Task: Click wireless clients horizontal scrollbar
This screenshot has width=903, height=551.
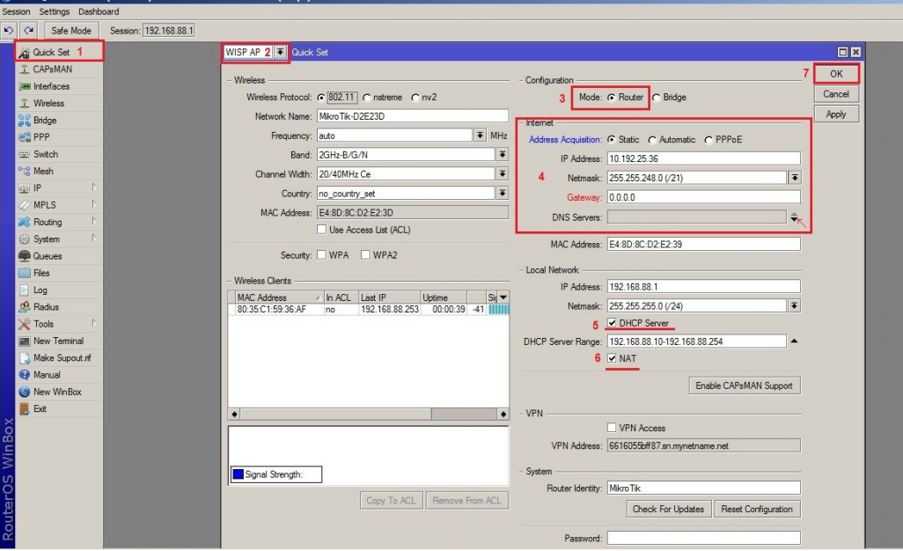Action: point(369,414)
